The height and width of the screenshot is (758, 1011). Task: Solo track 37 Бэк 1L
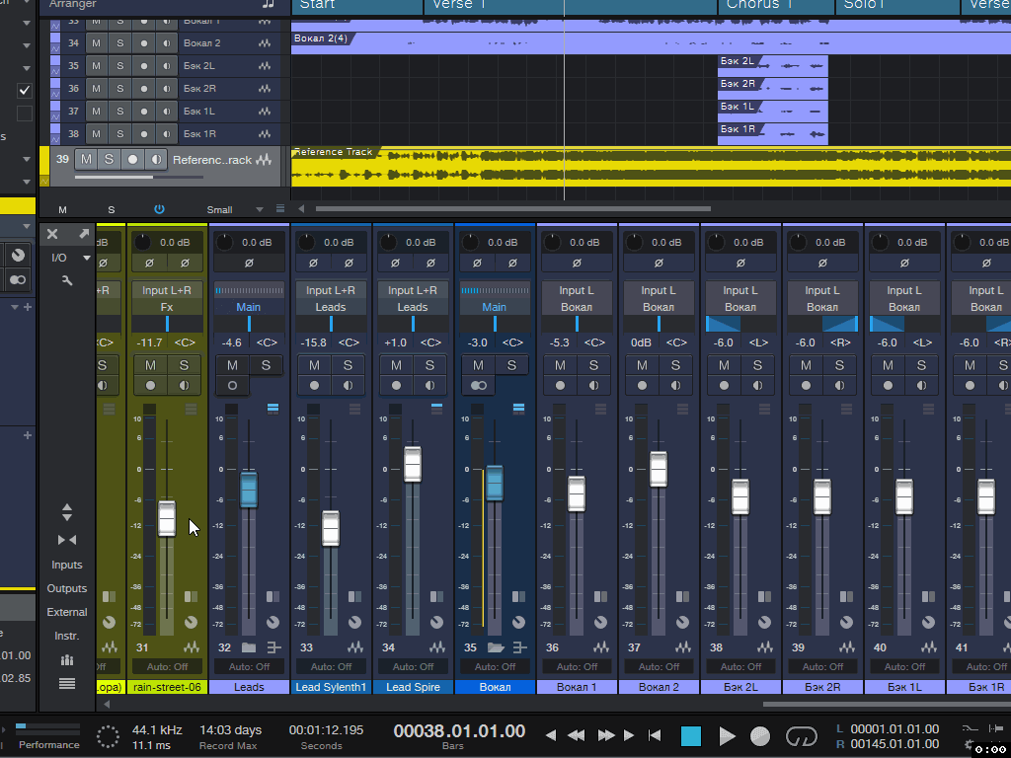[119, 111]
